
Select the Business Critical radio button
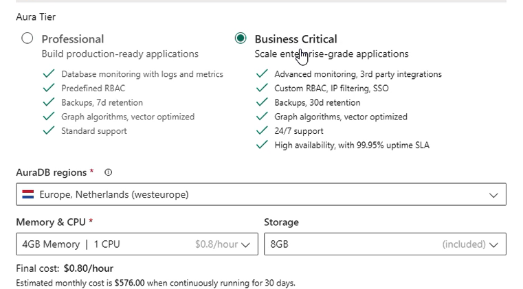pos(241,38)
